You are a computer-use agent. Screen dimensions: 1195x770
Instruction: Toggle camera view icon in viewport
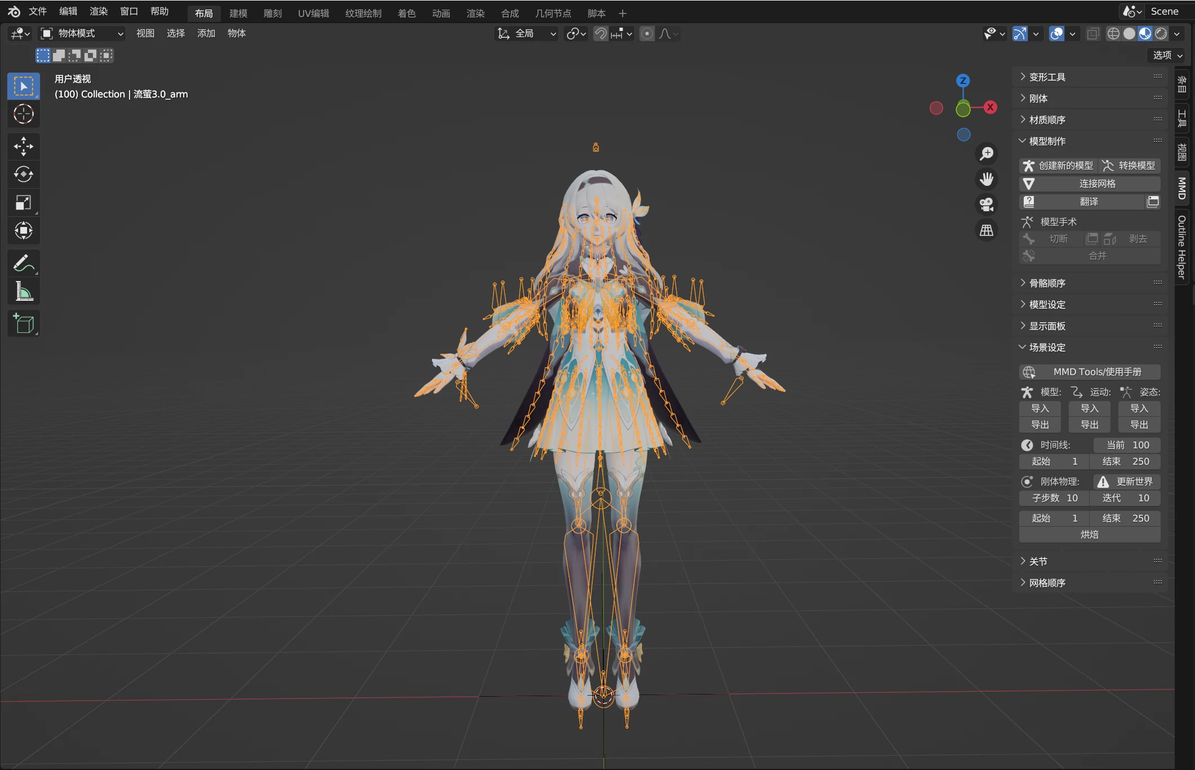pos(986,204)
